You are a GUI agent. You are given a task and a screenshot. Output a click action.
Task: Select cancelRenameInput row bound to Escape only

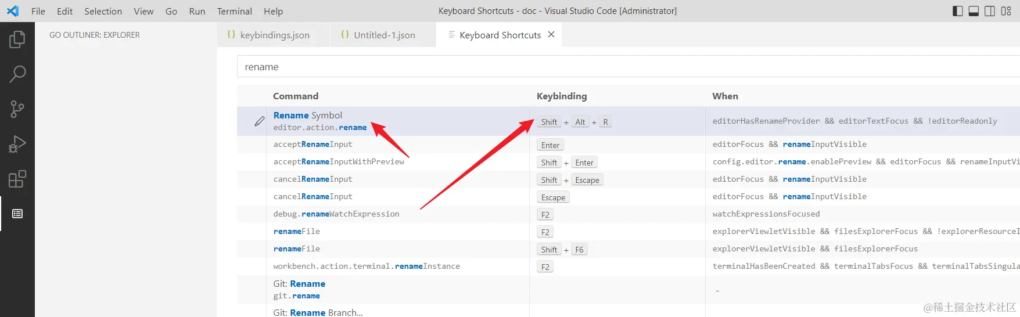pyautogui.click(x=628, y=197)
